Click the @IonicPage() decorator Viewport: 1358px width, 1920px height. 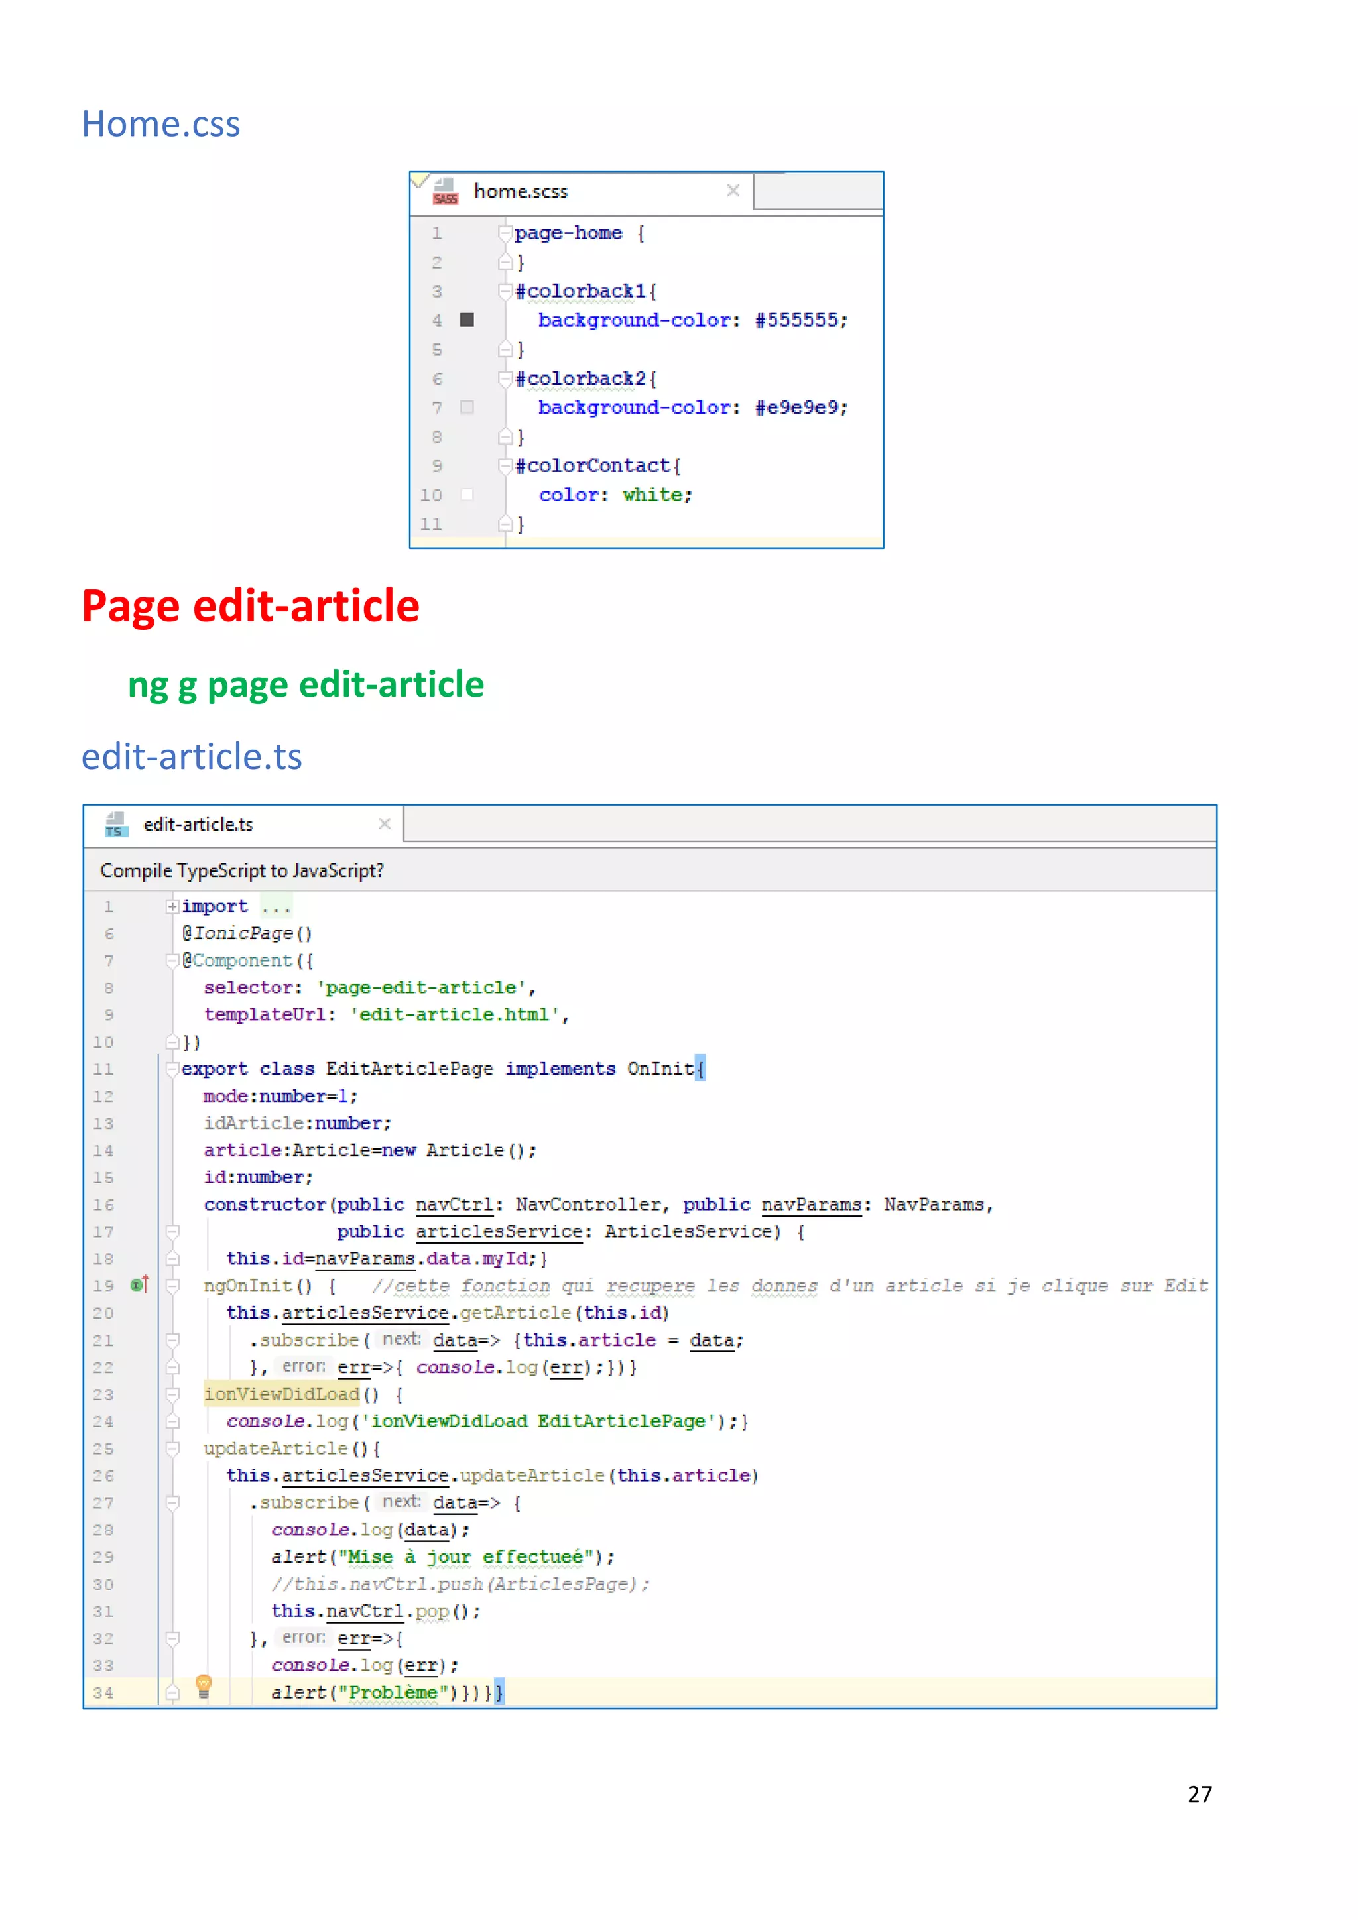coord(247,933)
